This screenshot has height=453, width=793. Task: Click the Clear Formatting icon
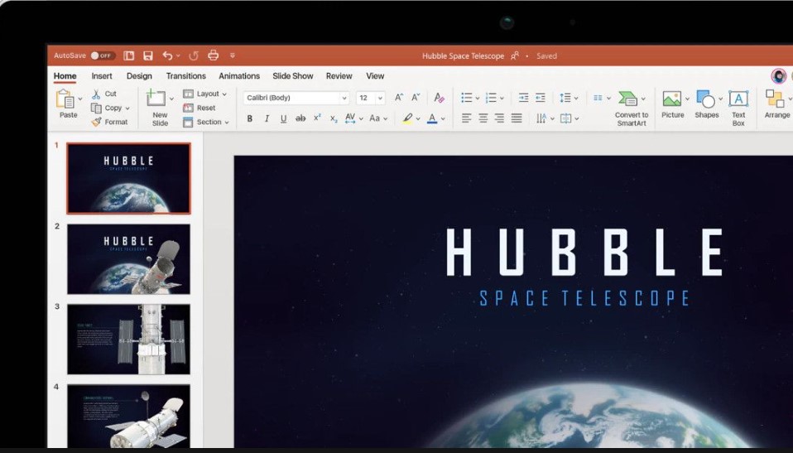click(x=439, y=98)
